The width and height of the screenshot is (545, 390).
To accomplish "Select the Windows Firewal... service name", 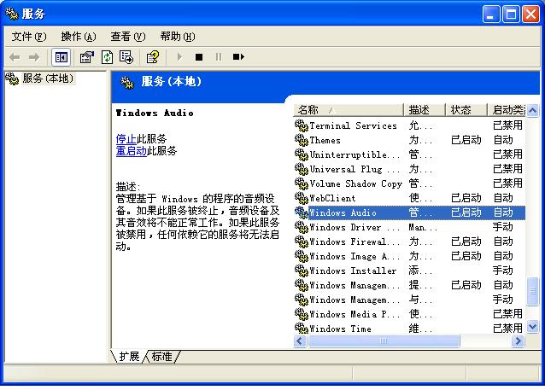I will 355,242.
